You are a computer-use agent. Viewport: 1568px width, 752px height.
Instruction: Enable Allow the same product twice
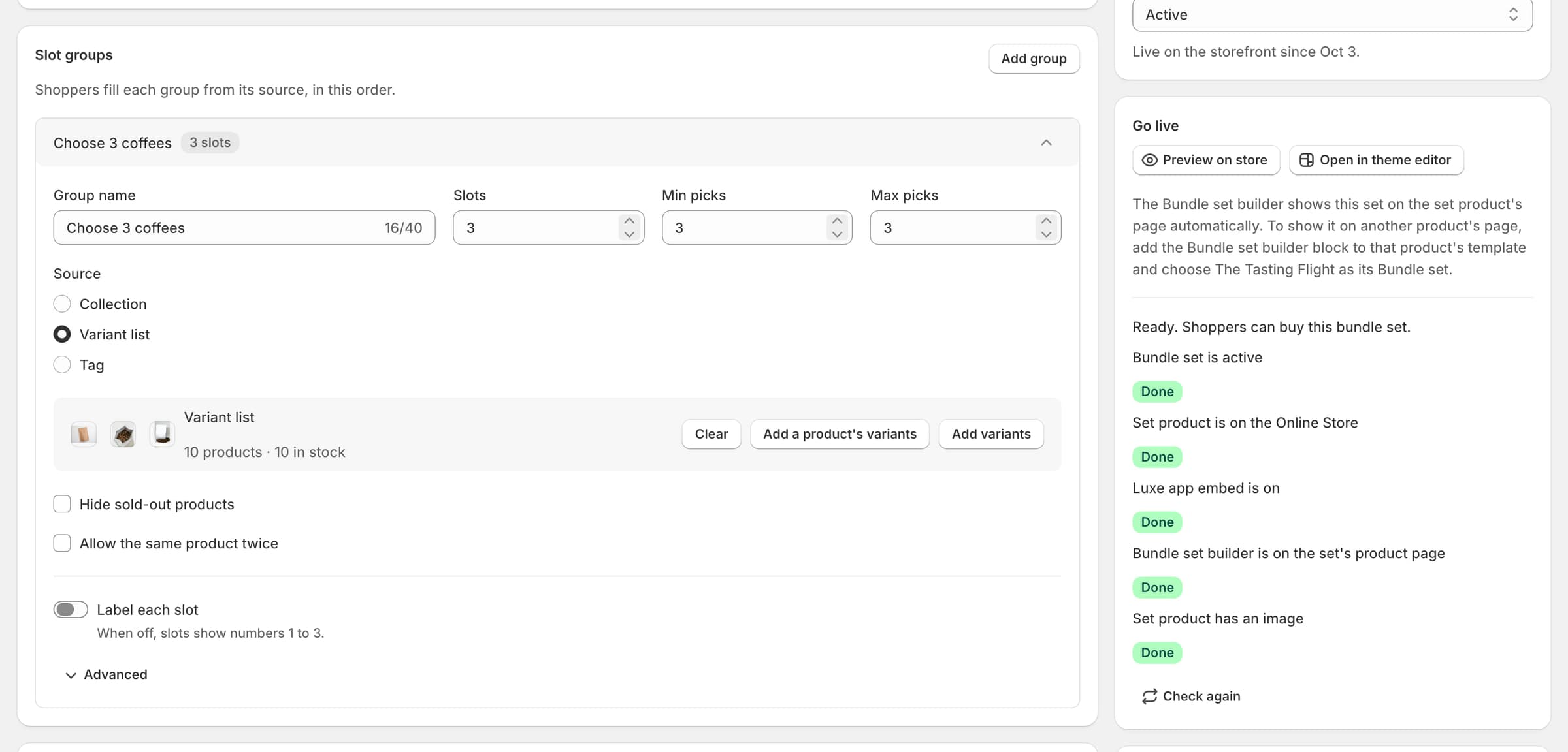tap(62, 543)
